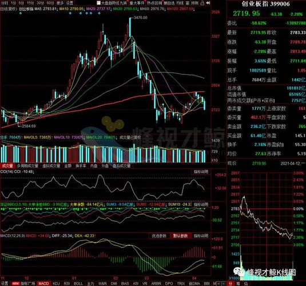Select the TRIX indicator tab
The width and height of the screenshot is (306, 286).
(181, 283)
